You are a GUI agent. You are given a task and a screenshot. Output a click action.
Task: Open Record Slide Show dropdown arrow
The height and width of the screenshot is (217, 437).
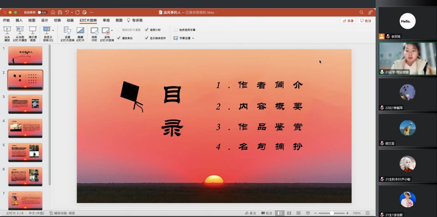point(112,31)
